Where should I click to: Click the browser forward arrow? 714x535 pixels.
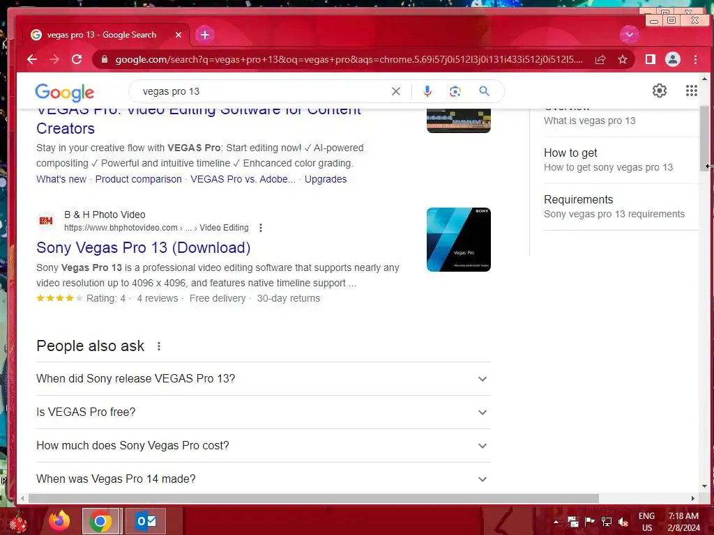click(54, 60)
